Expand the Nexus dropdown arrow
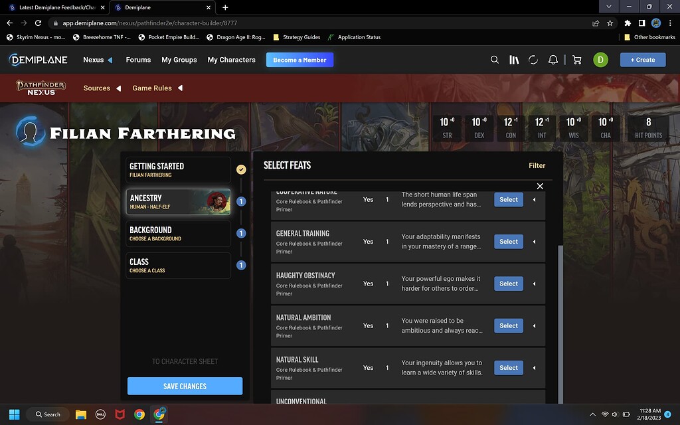This screenshot has height=425, width=680. click(110, 60)
